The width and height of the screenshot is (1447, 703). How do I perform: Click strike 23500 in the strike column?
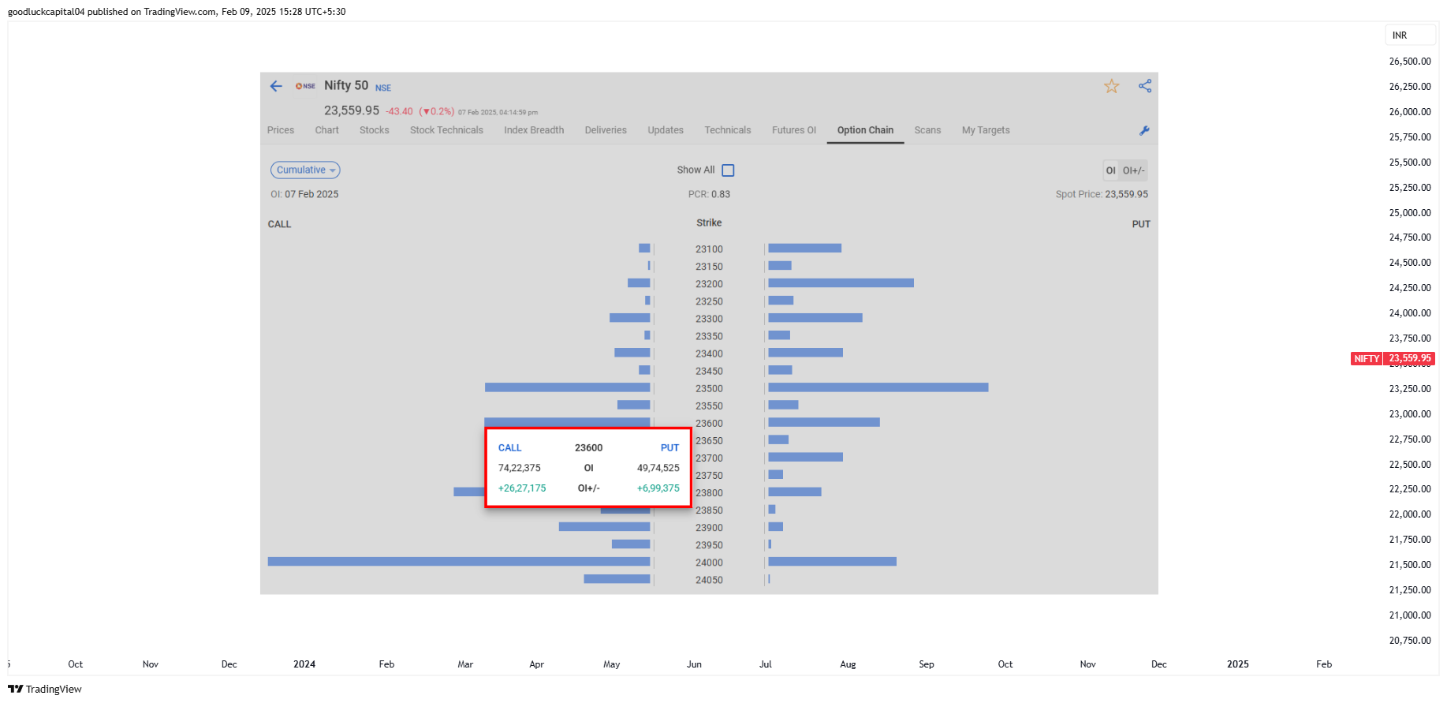(709, 389)
